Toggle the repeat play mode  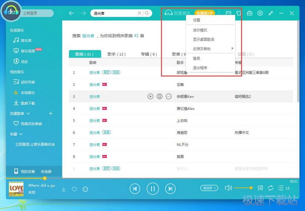tap(271, 188)
